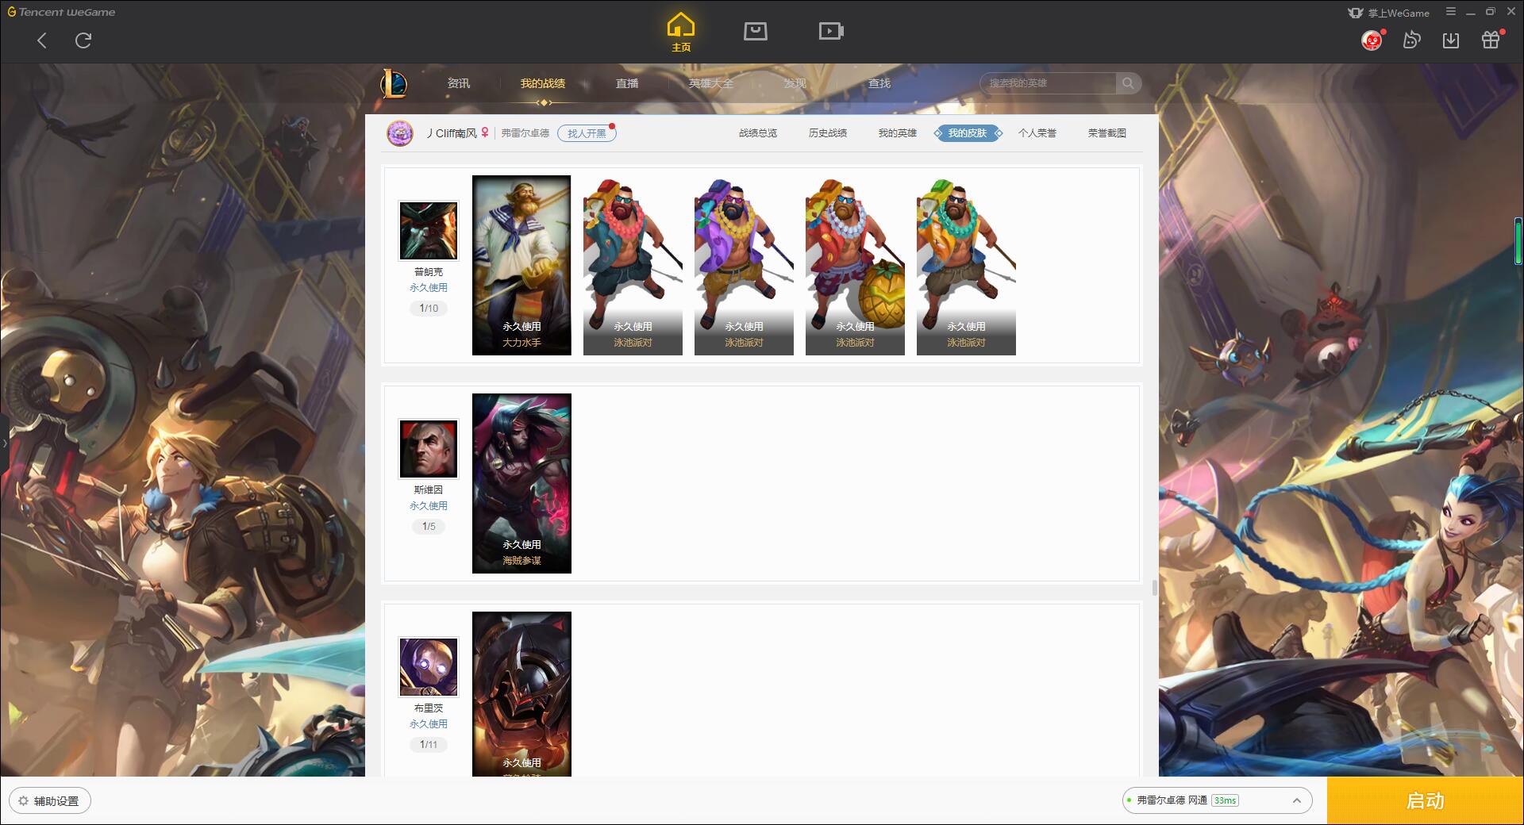Click the 斯维因 champion portrait
Screen dimensions: 1524x825
[x=429, y=449]
